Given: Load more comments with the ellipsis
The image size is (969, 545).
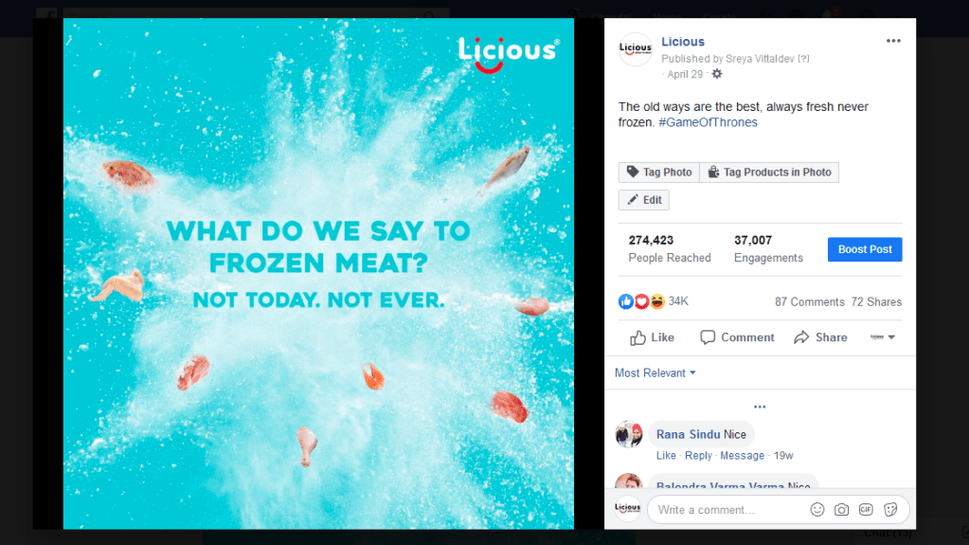Looking at the screenshot, I should 760,407.
